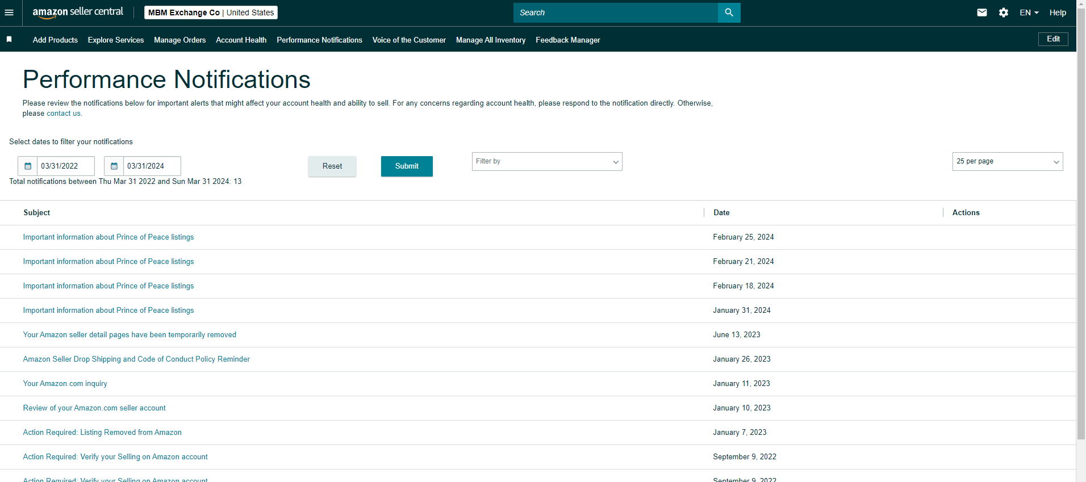
Task: Open Voice of the Customer
Action: pos(409,40)
